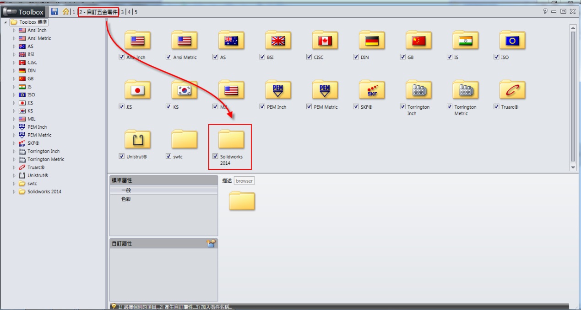The height and width of the screenshot is (310, 581).
Task: Open the Unistrut® folder icon
Action: pos(137,139)
